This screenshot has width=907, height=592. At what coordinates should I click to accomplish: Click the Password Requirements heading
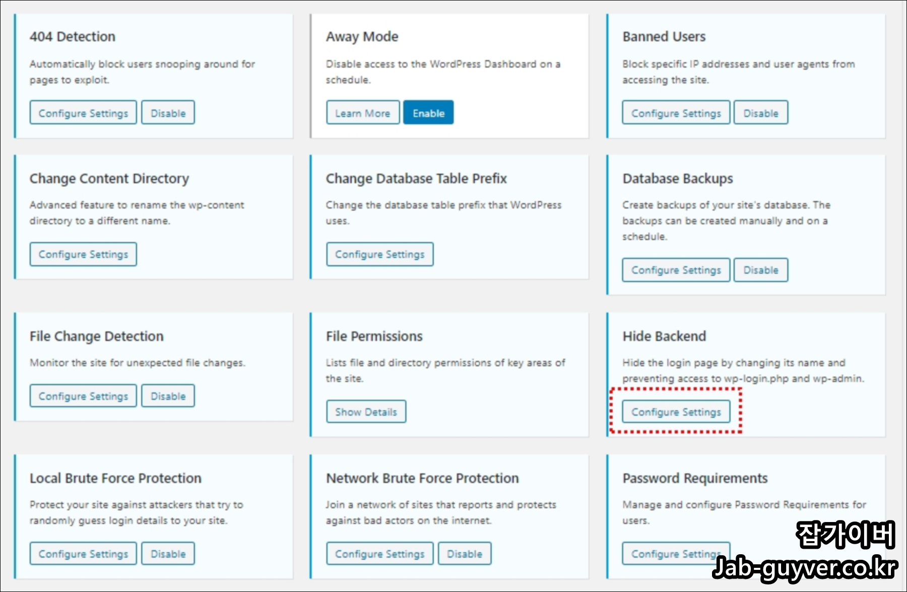695,478
